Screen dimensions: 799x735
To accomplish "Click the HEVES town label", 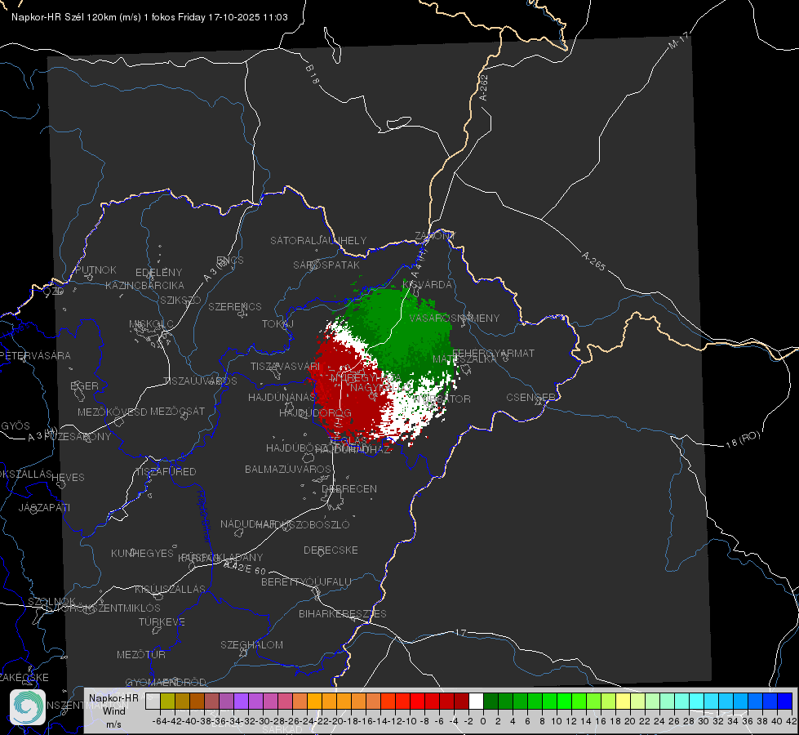I will [68, 478].
